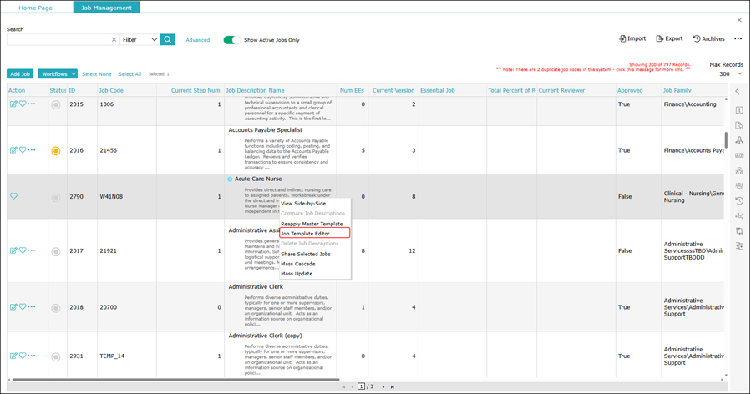Select the status radio for job 2931
Image resolution: width=751 pixels, height=394 pixels.
point(56,356)
